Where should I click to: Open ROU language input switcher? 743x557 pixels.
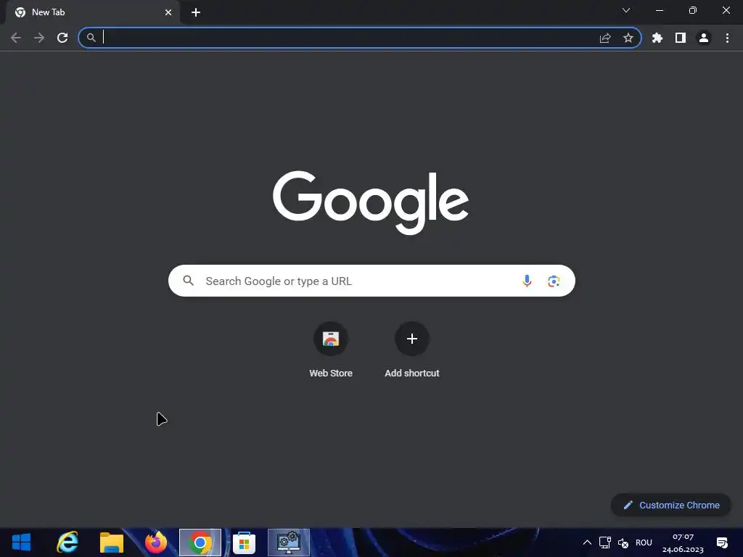point(644,542)
